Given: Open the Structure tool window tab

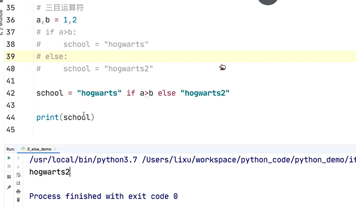Looking at the screenshot, I should [2, 22].
